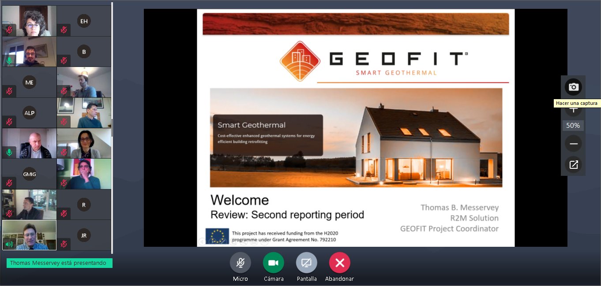601x286 pixels.
Task: Select participant tile ALP
Action: coord(29,113)
